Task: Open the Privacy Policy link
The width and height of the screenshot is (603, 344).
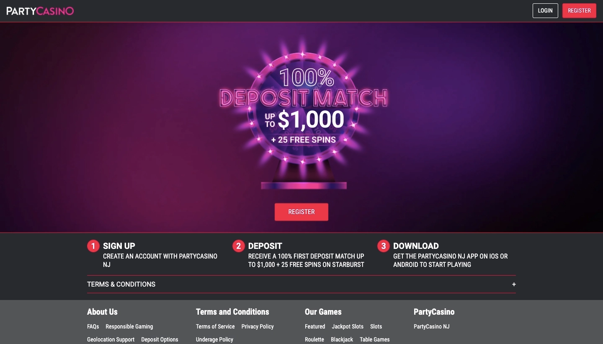Action: pos(258,326)
